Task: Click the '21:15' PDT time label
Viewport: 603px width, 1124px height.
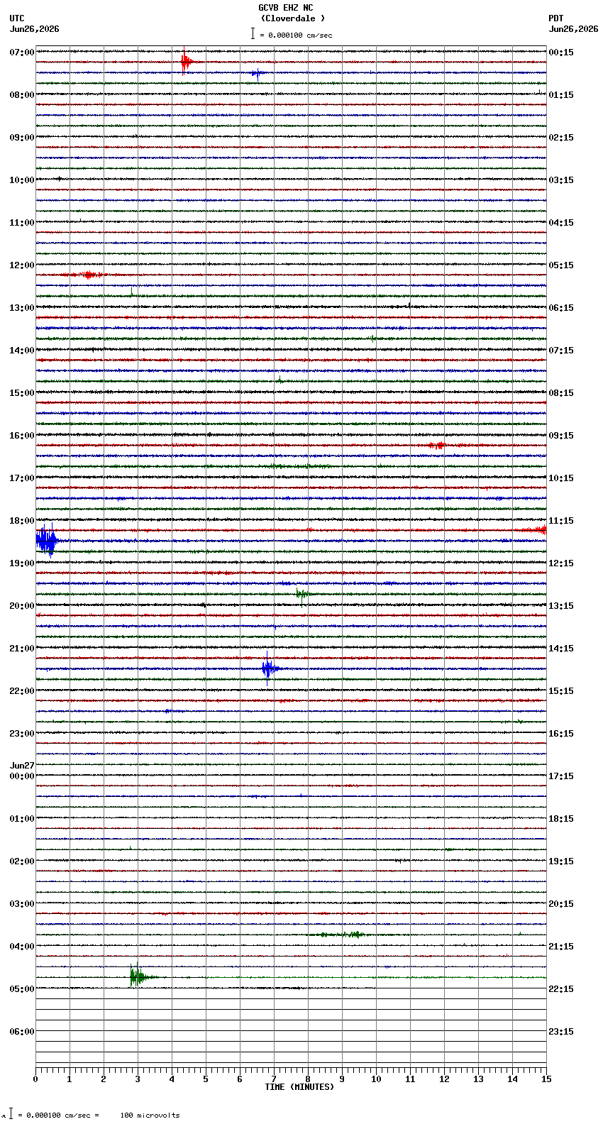Action: point(561,947)
